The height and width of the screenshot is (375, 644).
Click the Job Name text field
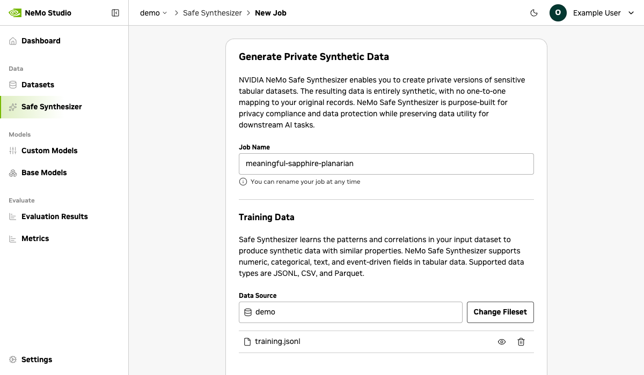pyautogui.click(x=386, y=164)
